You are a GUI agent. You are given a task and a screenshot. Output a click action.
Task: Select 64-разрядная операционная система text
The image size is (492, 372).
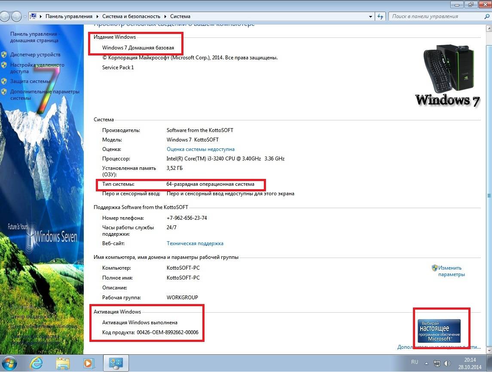pyautogui.click(x=210, y=184)
